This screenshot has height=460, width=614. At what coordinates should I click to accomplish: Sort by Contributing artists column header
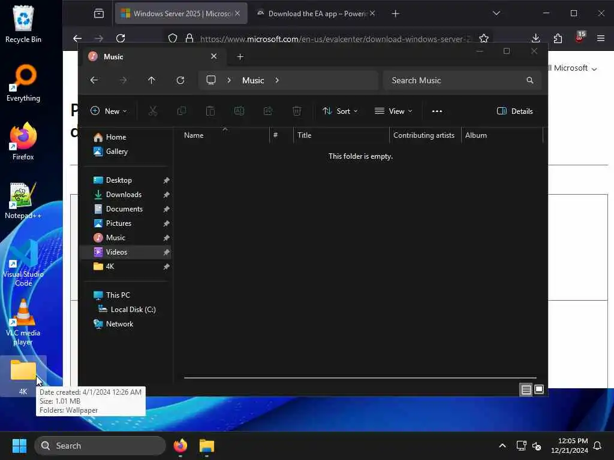424,135
